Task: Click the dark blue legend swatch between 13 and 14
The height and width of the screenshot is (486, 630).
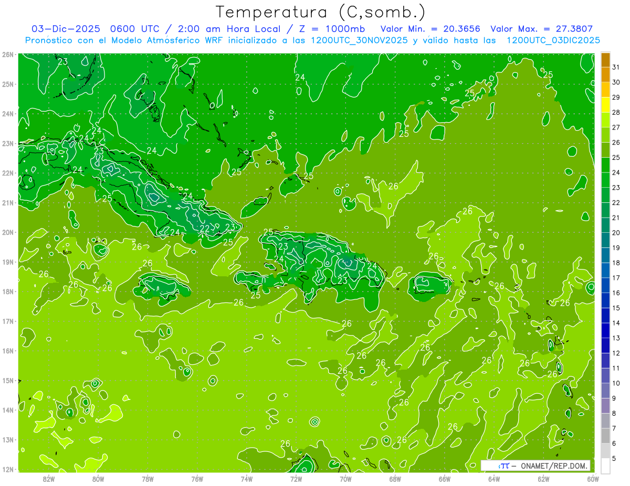Action: coord(605,330)
